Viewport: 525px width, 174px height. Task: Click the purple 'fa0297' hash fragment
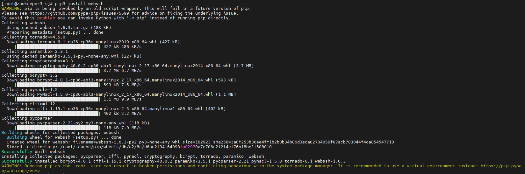click(x=188, y=147)
